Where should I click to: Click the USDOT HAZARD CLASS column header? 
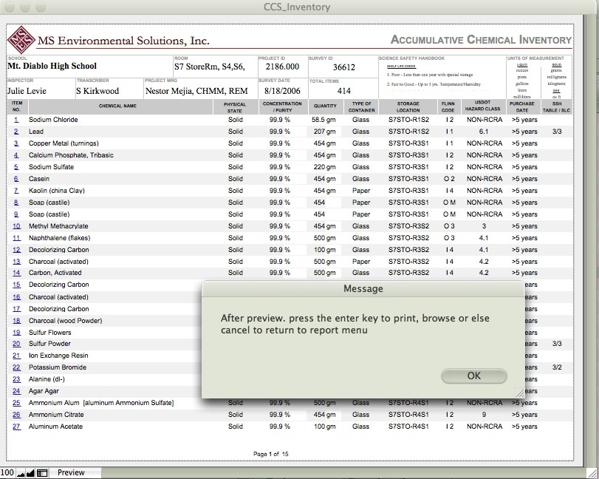coord(483,106)
